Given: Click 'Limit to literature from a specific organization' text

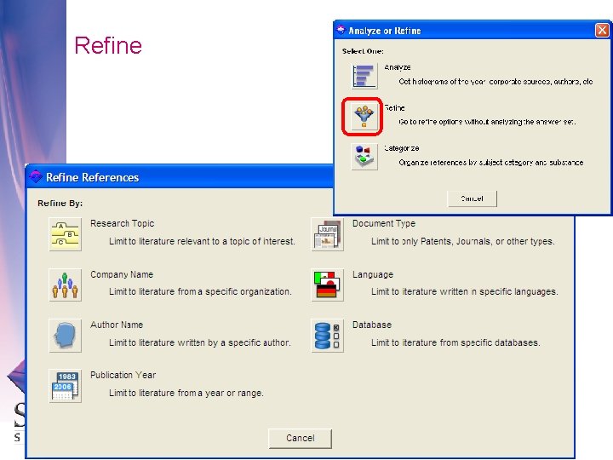Looking at the screenshot, I should (201, 292).
